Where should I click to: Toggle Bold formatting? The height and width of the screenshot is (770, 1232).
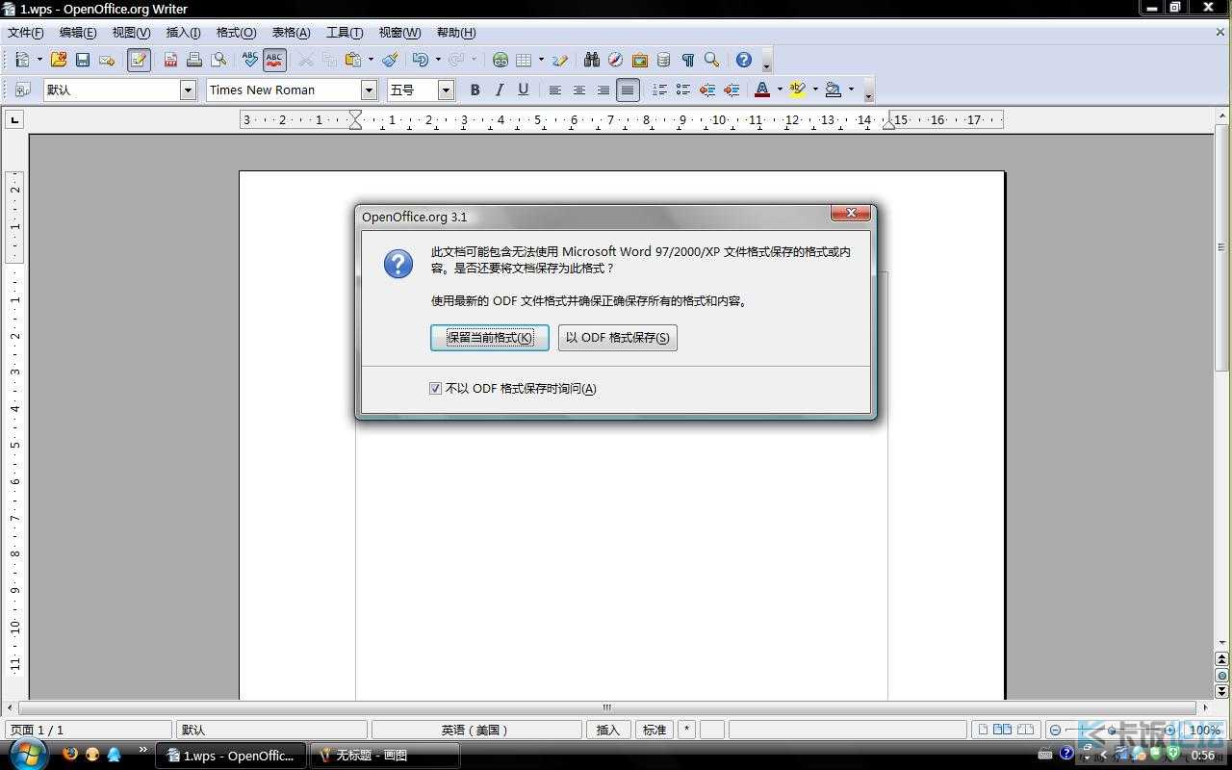pyautogui.click(x=475, y=90)
